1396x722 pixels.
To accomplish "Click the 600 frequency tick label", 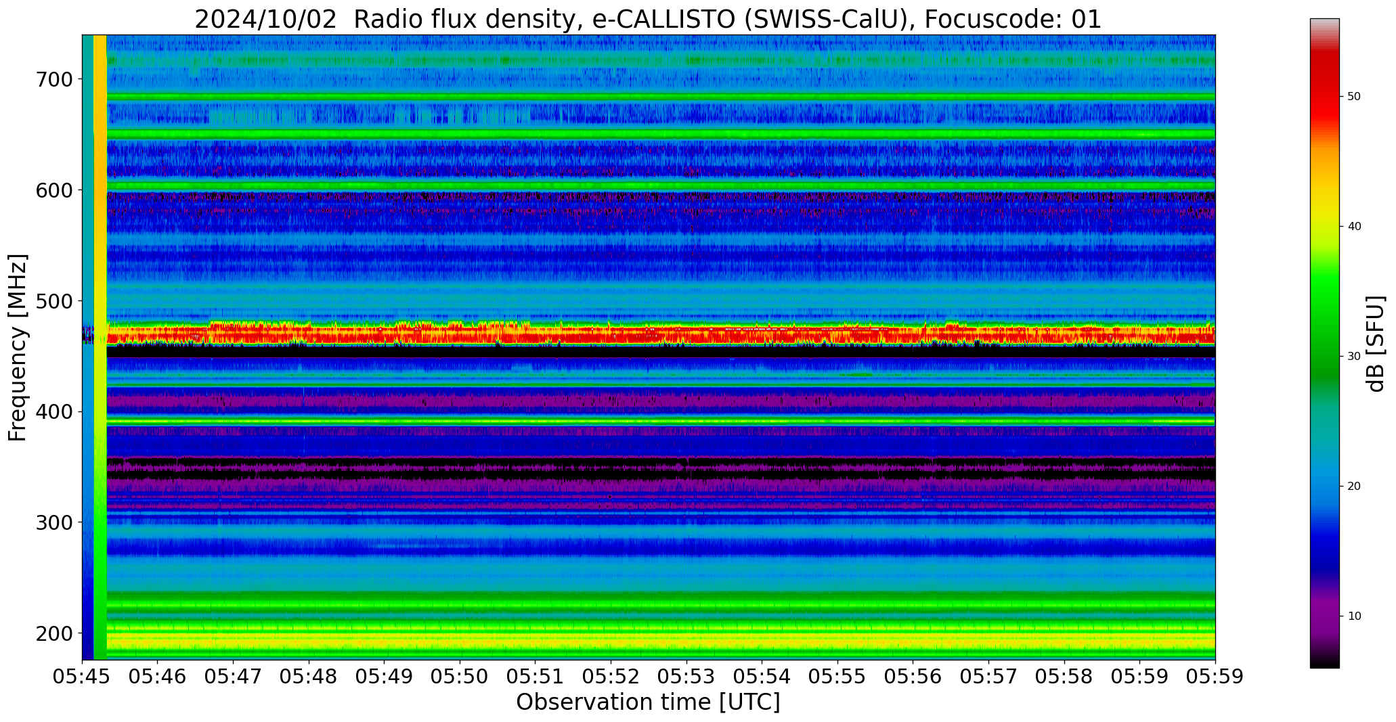I will coord(53,190).
